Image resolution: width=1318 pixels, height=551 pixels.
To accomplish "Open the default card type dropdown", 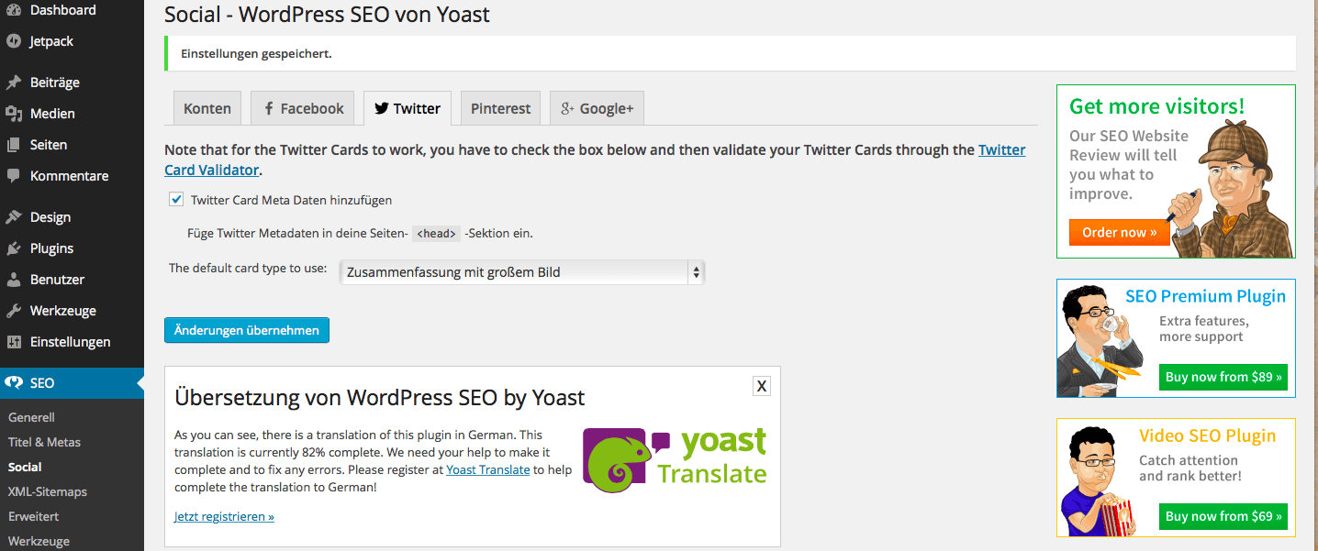I will (521, 272).
